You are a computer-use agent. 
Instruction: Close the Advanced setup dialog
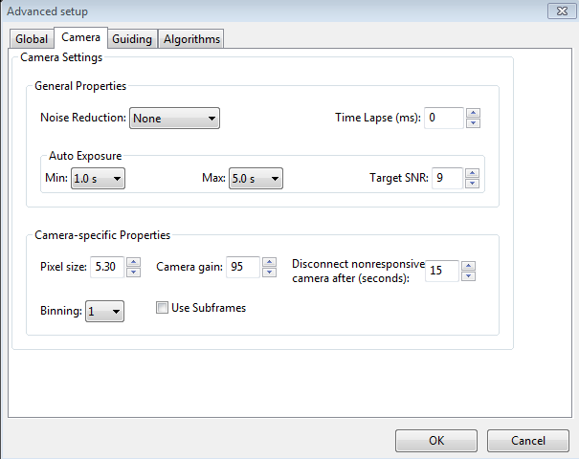(x=560, y=11)
